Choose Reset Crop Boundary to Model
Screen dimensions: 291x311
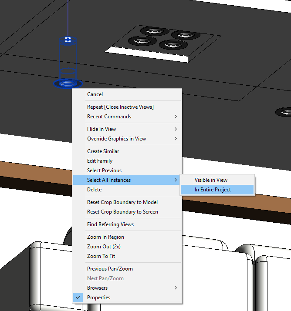click(x=127, y=202)
